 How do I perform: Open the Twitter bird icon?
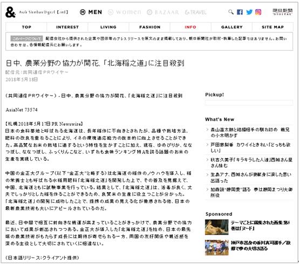pos(249,12)
